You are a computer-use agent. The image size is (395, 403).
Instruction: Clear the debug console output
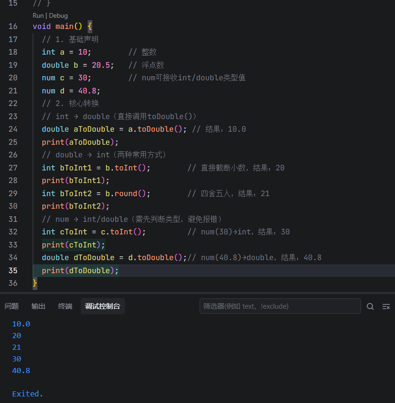point(386,306)
